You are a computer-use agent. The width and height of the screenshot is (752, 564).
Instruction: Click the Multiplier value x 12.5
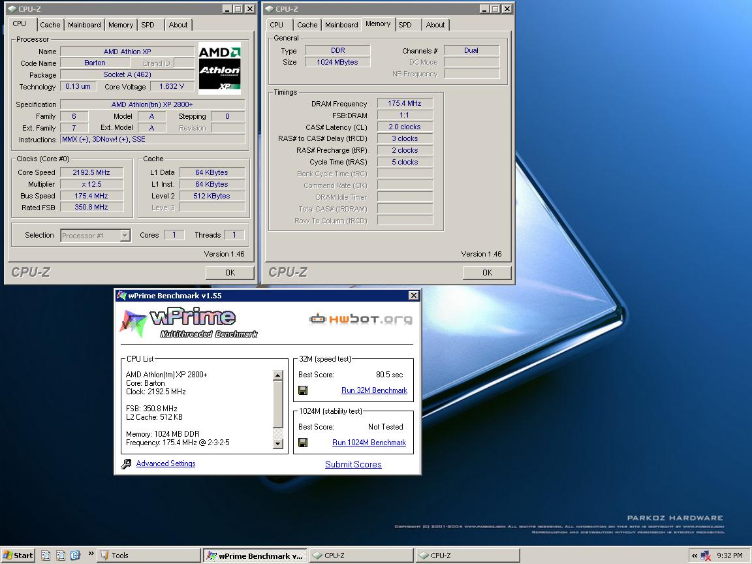91,184
